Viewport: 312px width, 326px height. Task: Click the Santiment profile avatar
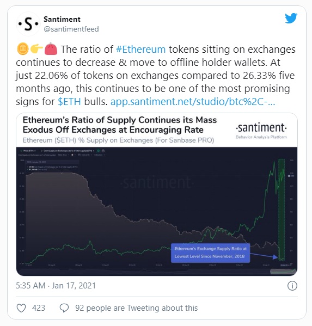(28, 24)
